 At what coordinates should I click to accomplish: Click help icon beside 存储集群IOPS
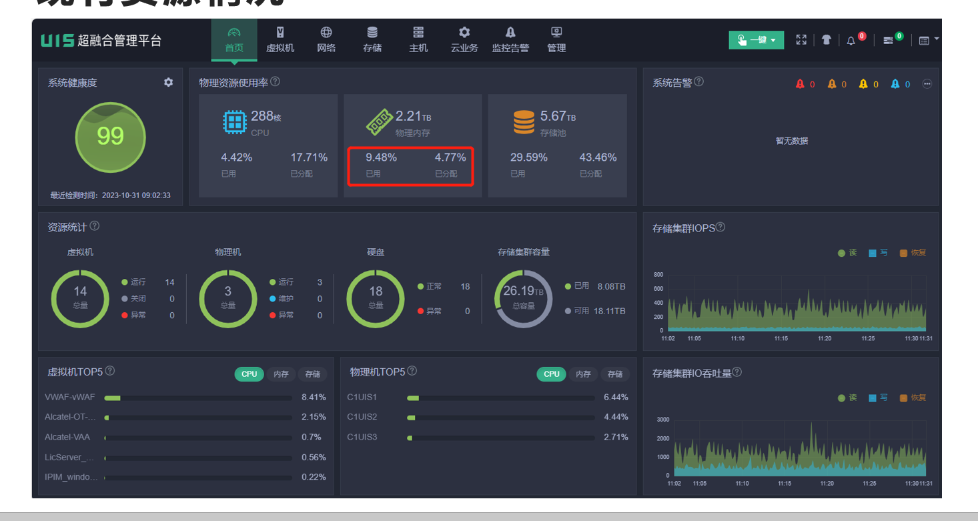click(720, 227)
